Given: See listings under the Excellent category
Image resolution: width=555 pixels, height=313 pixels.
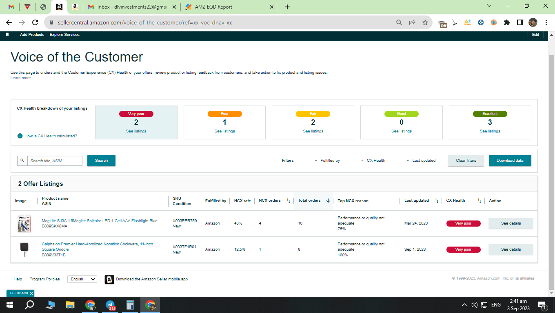Looking at the screenshot, I should (x=490, y=131).
